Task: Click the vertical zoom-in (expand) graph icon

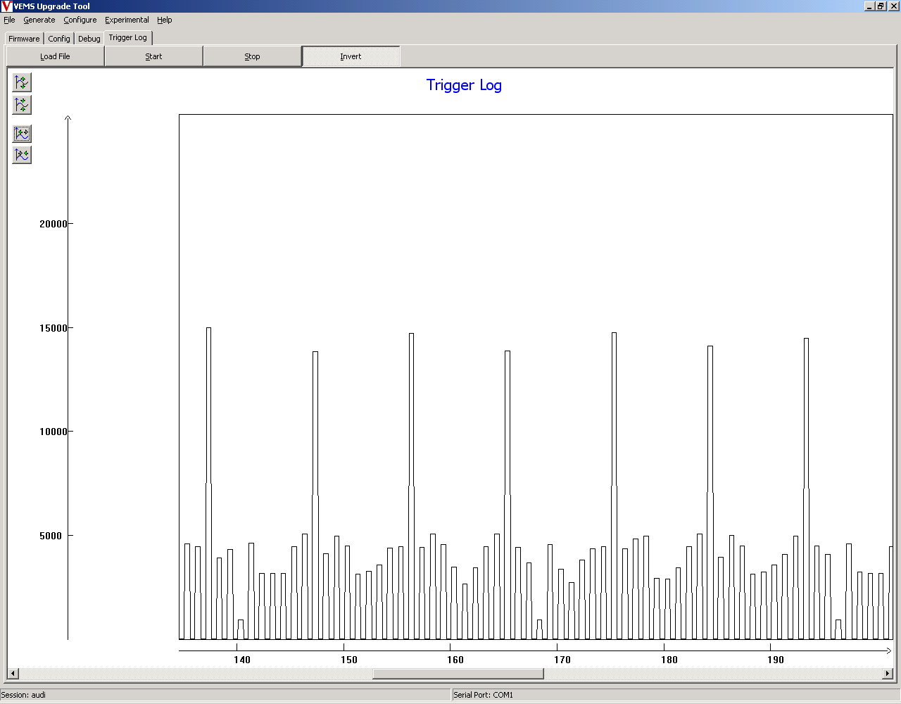Action: (22, 82)
